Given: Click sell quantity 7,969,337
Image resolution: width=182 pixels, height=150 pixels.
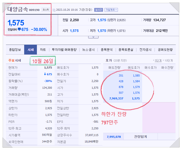Looking at the screenshot, I should tap(116, 98).
